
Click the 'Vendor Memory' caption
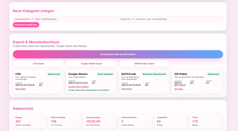click(x=128, y=125)
